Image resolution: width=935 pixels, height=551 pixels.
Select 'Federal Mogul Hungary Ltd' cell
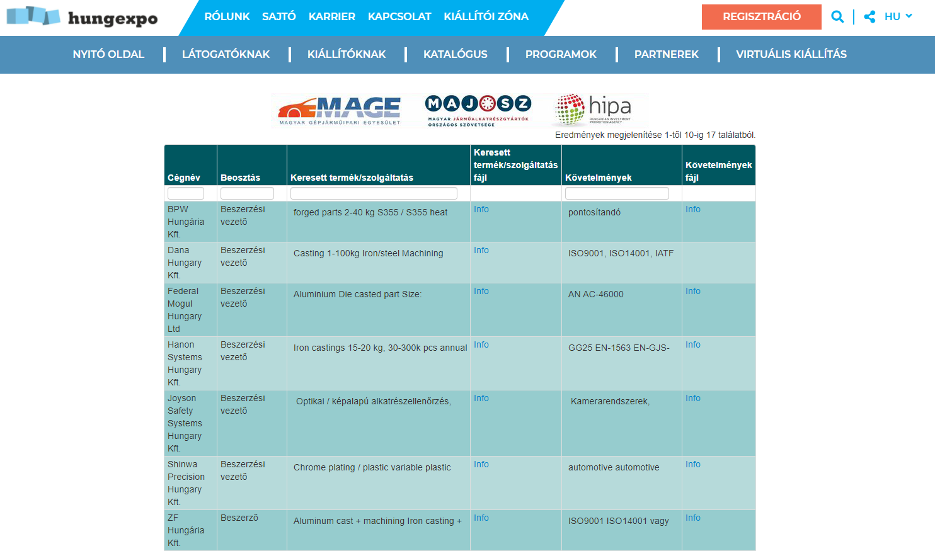click(190, 310)
